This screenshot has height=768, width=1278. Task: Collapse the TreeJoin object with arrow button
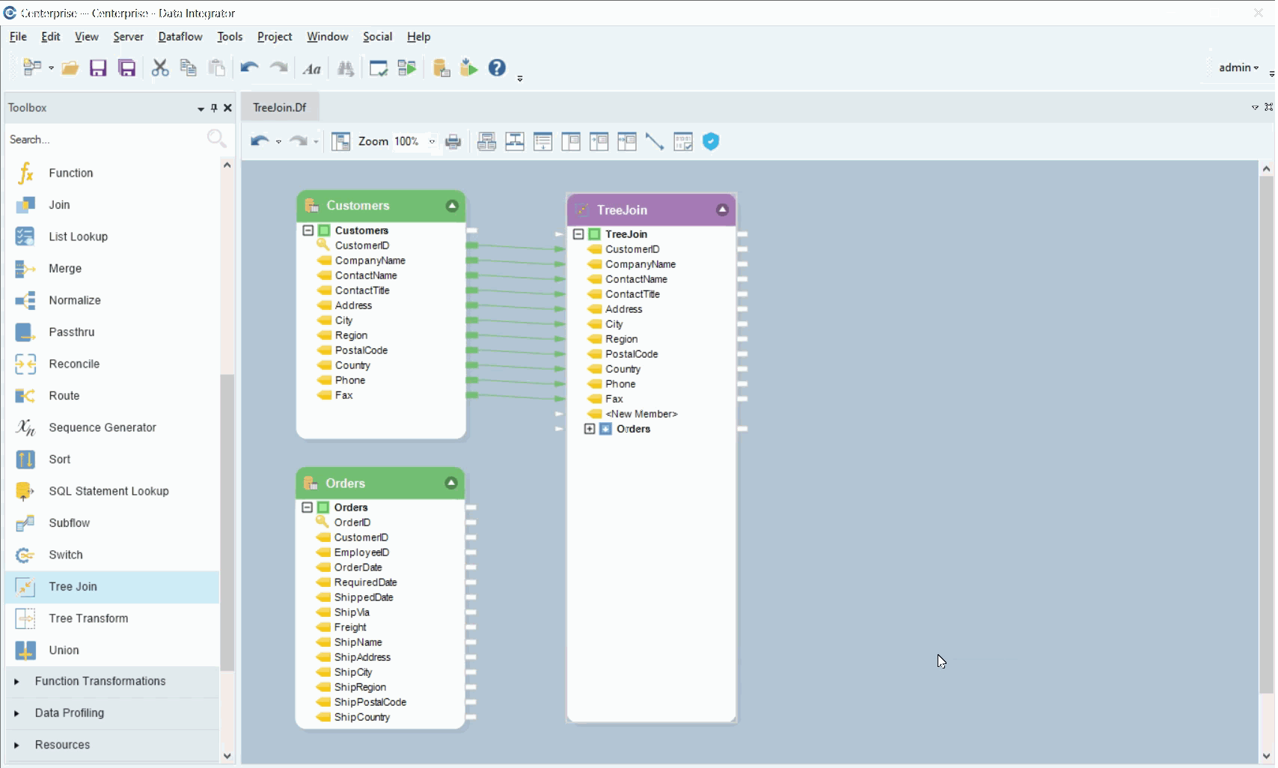[x=722, y=210]
